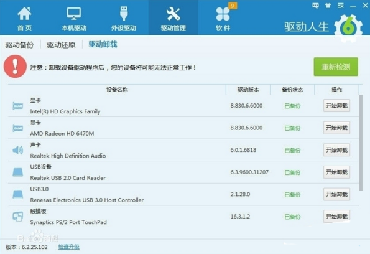The width and height of the screenshot is (370, 254).
Task: Click 已备份 status for Synaptics TouchPad
Action: click(x=292, y=217)
